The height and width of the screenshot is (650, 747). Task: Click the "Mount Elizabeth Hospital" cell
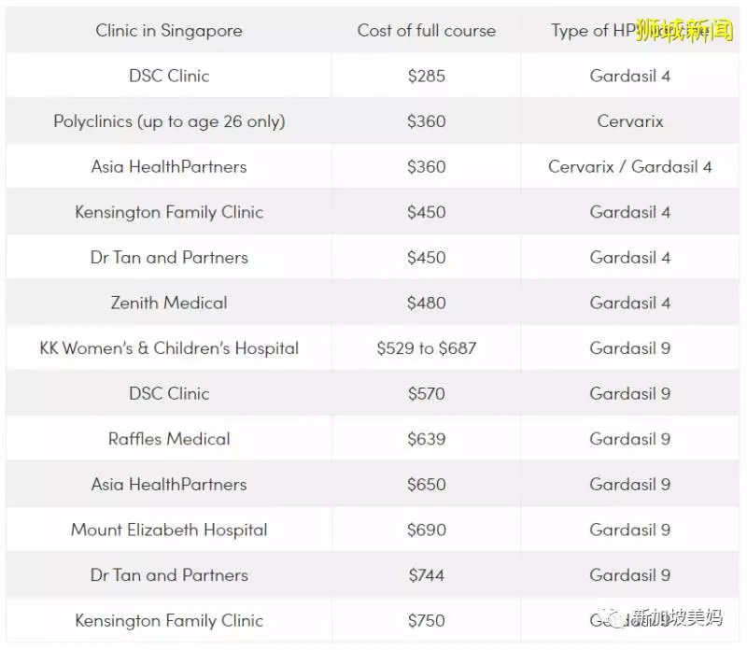(169, 530)
